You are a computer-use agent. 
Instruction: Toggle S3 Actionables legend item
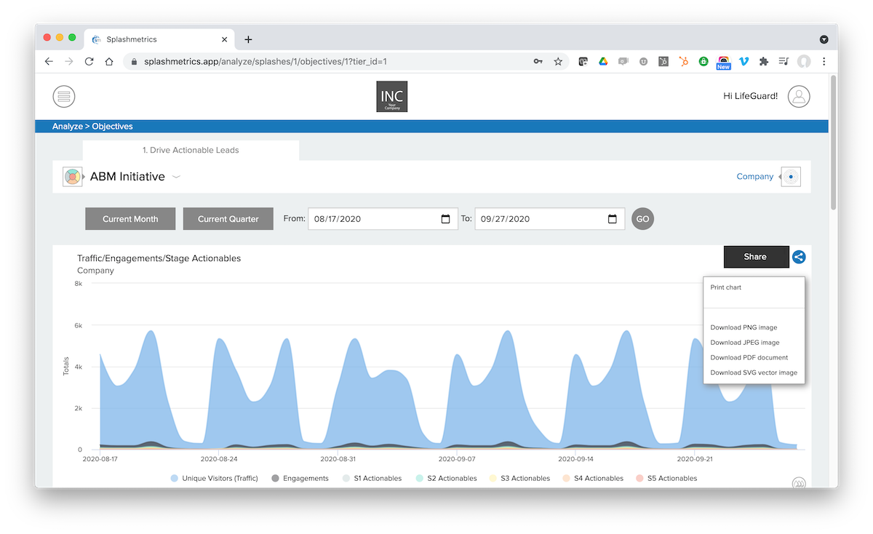[x=519, y=478]
